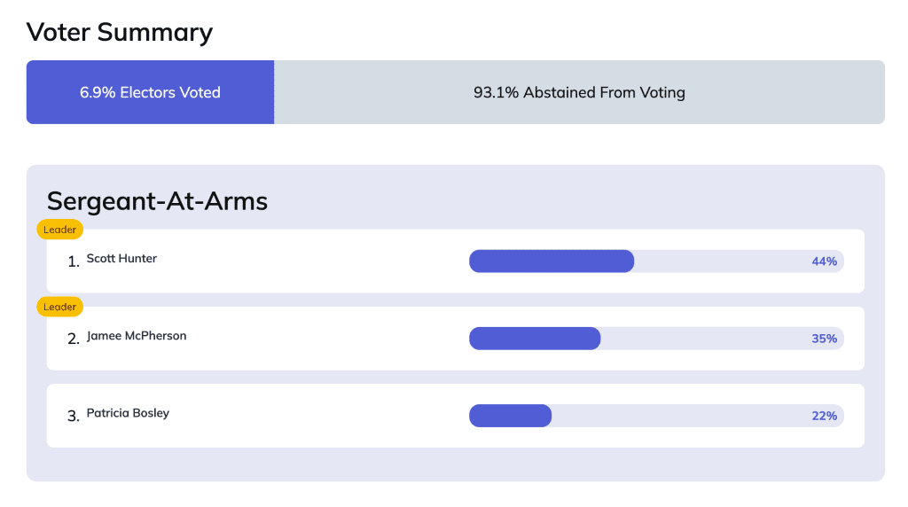The width and height of the screenshot is (908, 507).
Task: Select the 6.9% Electors Voted segment
Action: pos(150,92)
